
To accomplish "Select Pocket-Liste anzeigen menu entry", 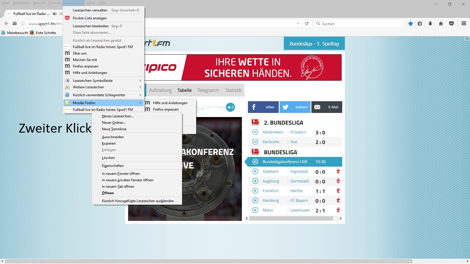I will click(103, 18).
